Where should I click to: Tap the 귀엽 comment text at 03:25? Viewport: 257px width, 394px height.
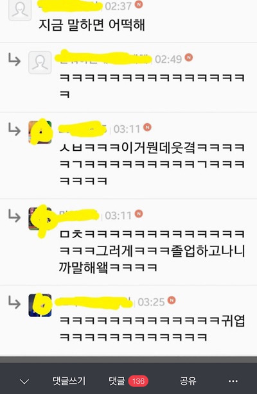152,329
